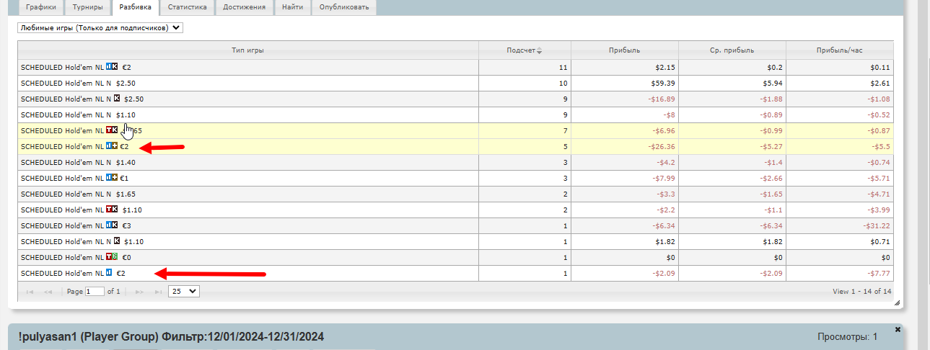Click the Подсчет column header label
The width and height of the screenshot is (930, 350).
pyautogui.click(x=521, y=50)
